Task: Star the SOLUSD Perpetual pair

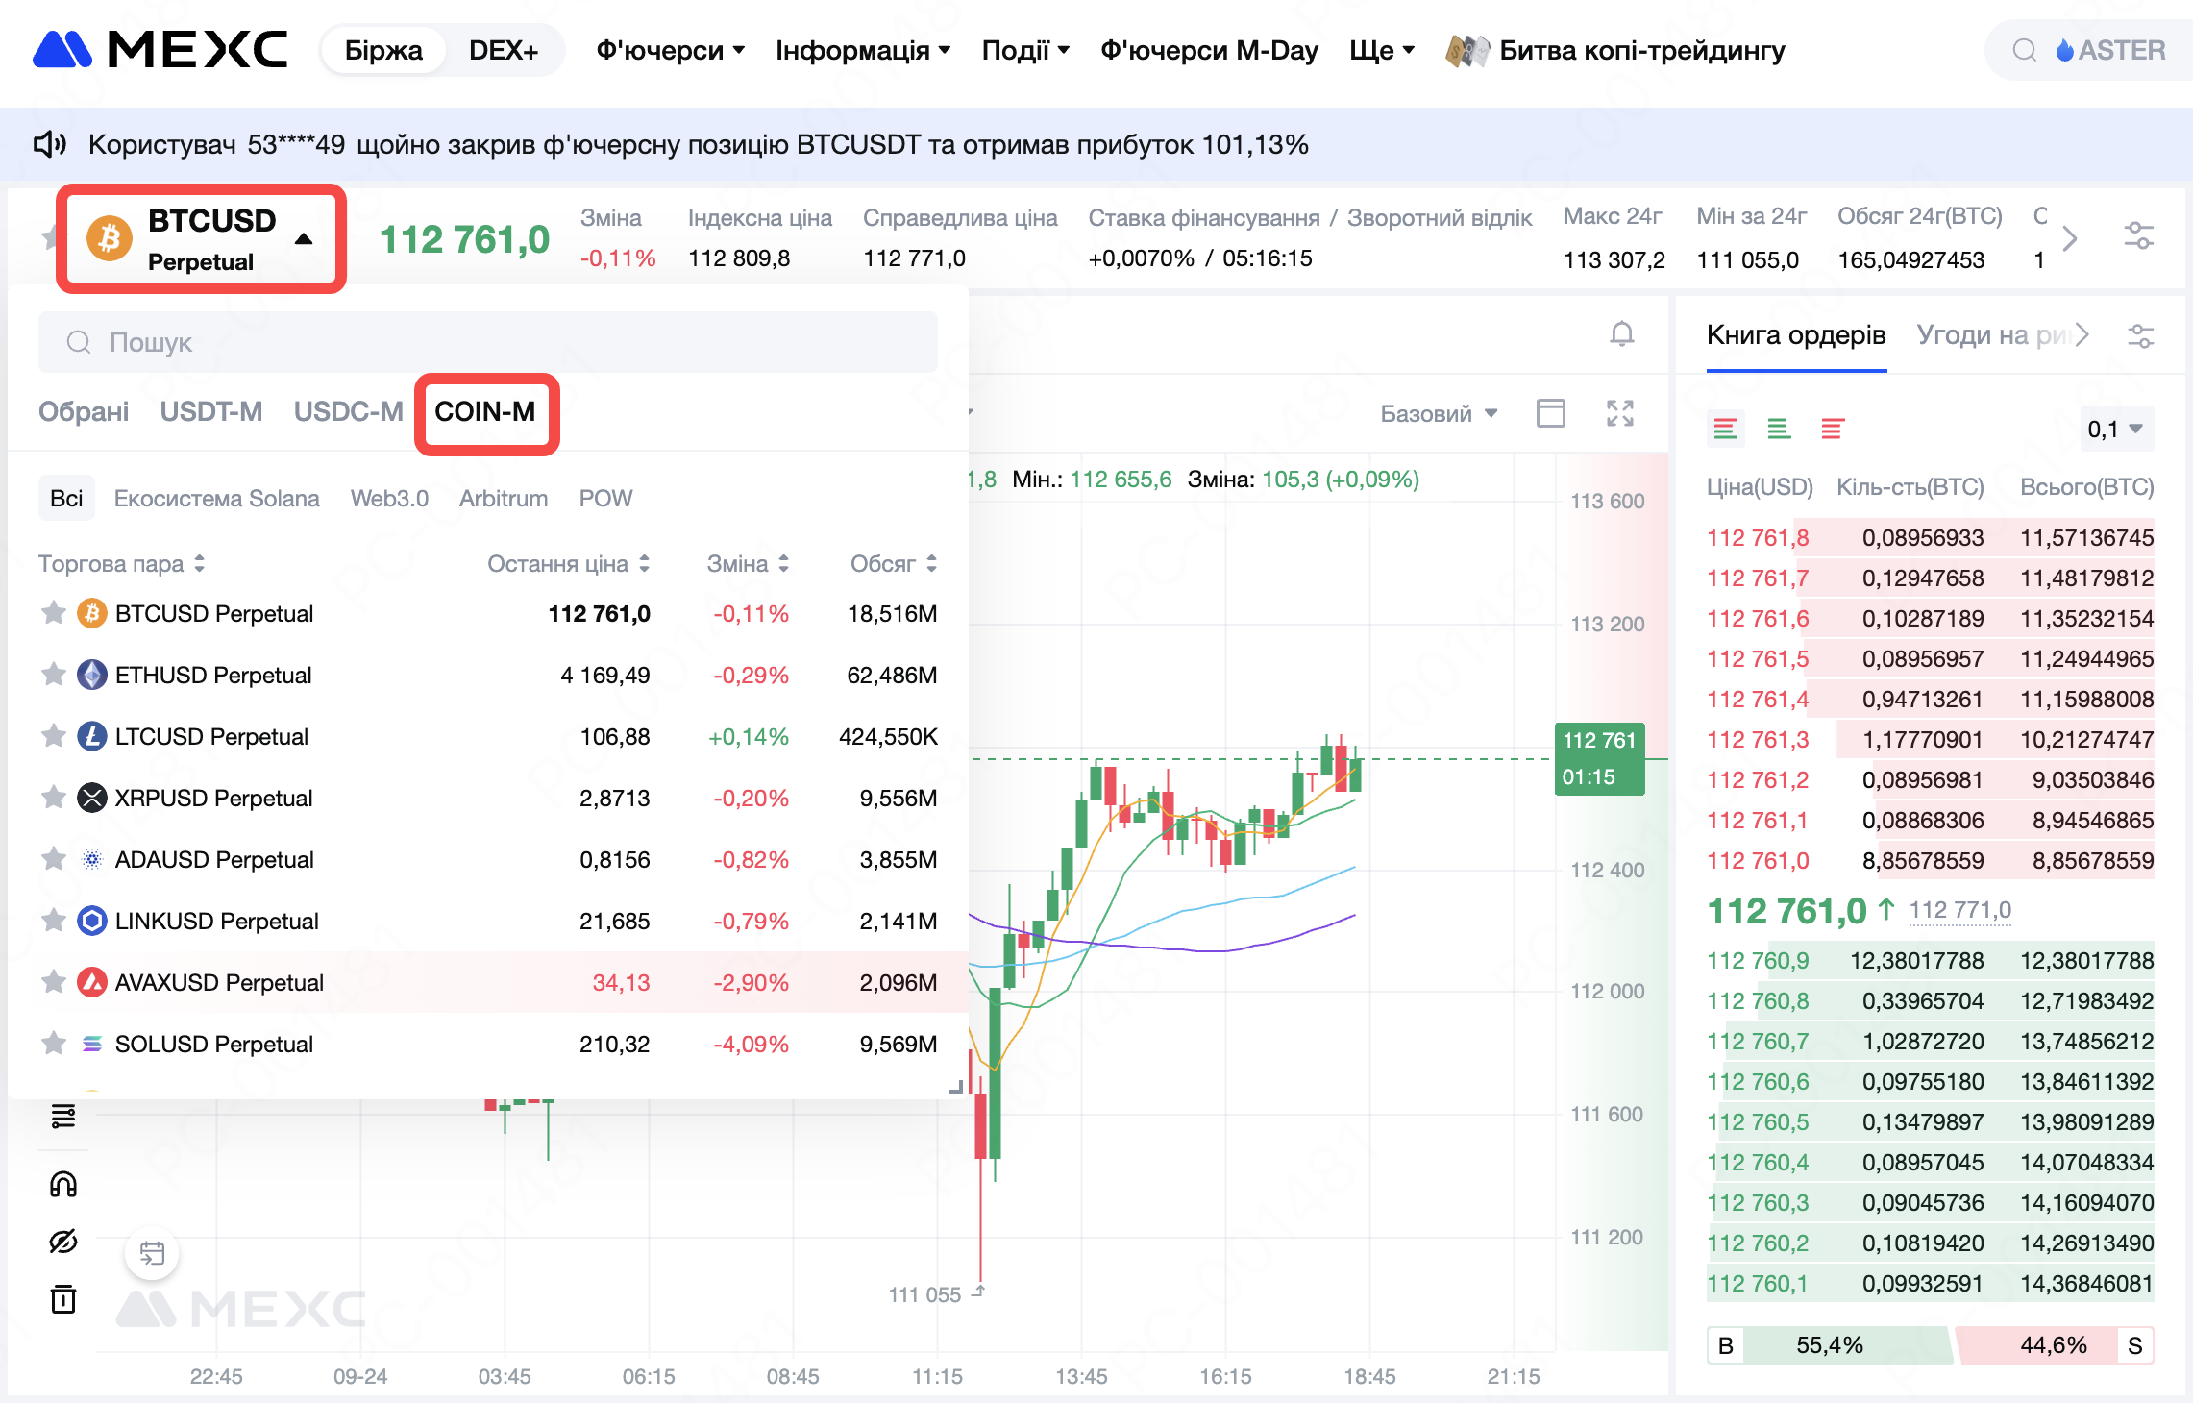Action: [x=54, y=1044]
